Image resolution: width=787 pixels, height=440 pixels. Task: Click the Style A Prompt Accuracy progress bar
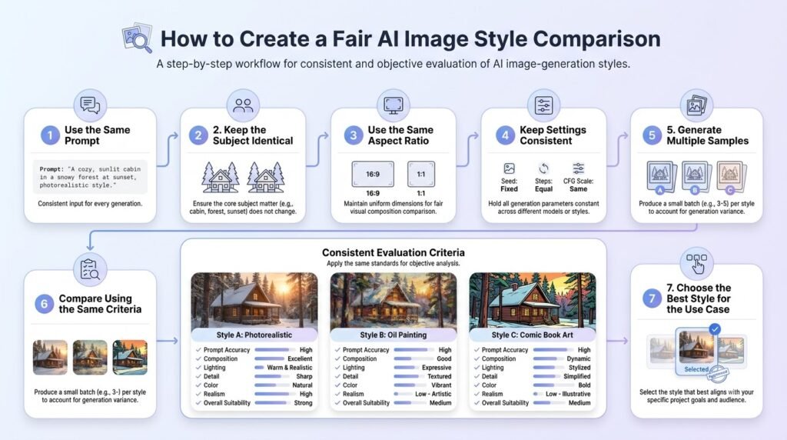(275, 349)
